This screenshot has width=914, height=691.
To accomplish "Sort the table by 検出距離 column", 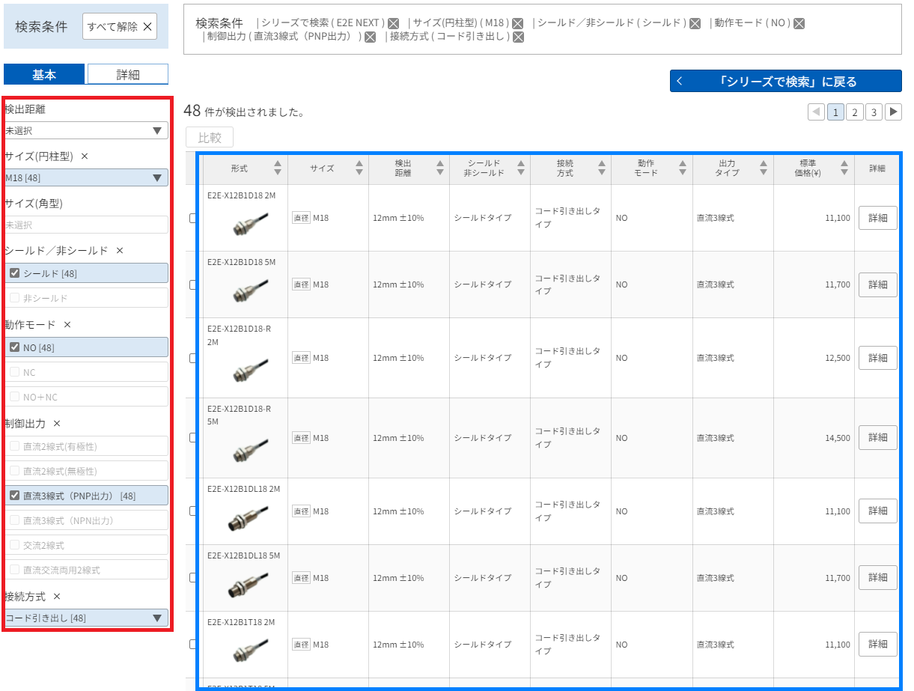I will click(x=439, y=168).
